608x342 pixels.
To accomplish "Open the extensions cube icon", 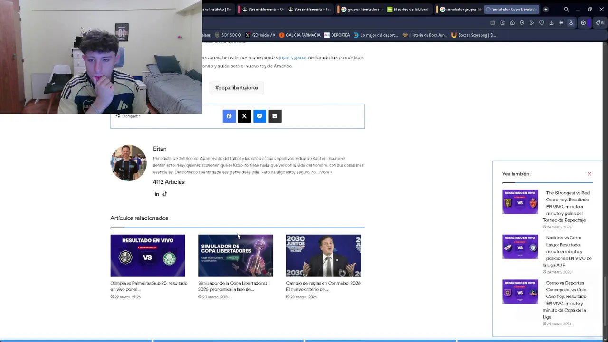I will 583,23.
